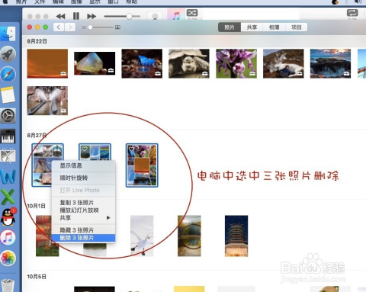
Task: Select red autumn trees photo
Action: click(44, 236)
